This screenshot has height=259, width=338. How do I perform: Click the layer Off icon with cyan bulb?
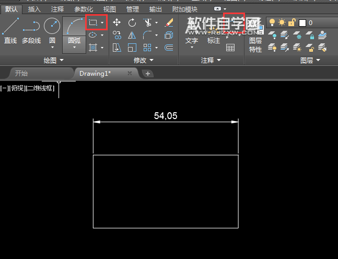272,35
